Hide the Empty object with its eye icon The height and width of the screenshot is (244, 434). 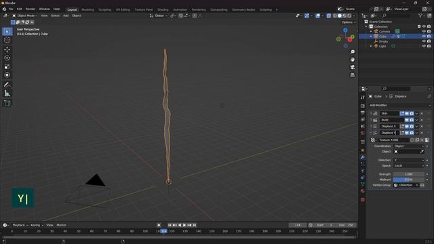point(424,41)
